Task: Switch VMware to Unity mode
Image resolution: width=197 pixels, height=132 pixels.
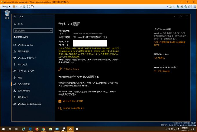Action: [32, 7]
